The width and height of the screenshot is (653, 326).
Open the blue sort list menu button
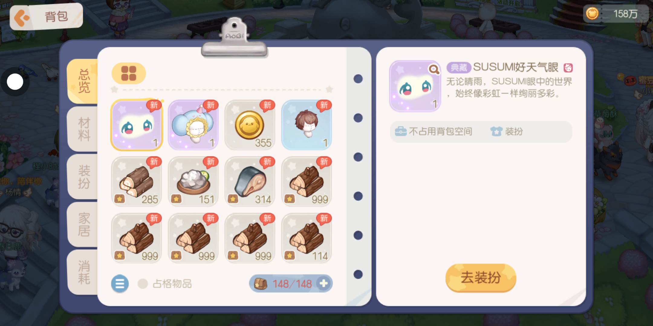120,283
